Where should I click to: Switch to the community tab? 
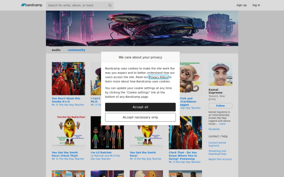click(76, 50)
